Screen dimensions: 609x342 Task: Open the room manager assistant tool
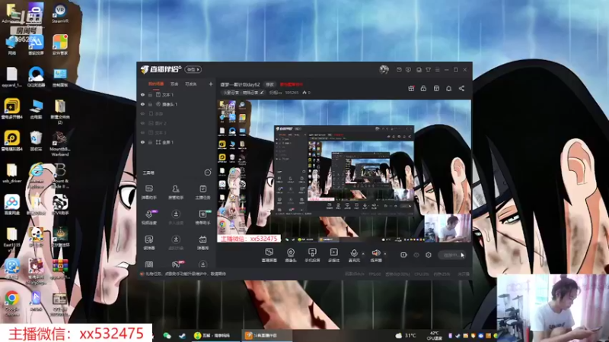tap(176, 192)
